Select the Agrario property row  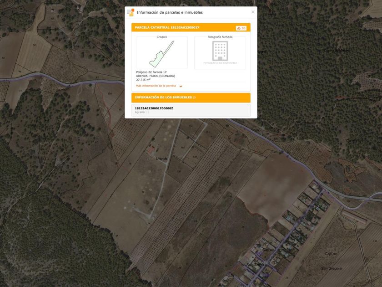click(x=191, y=110)
